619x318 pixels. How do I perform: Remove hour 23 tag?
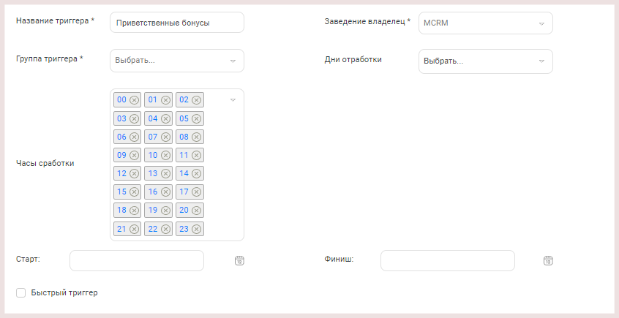tap(197, 229)
